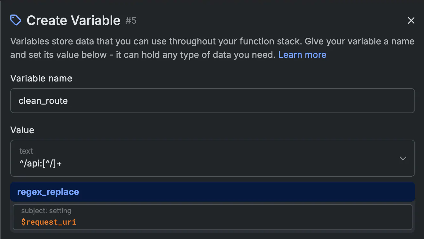Click the #5 step number
This screenshot has height=239, width=424.
(131, 21)
